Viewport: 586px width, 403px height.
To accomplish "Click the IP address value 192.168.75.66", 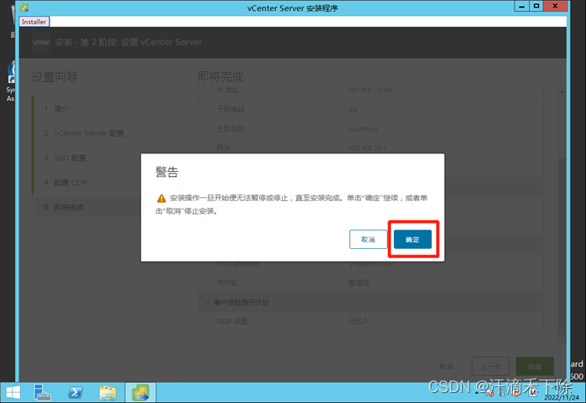I will point(370,90).
